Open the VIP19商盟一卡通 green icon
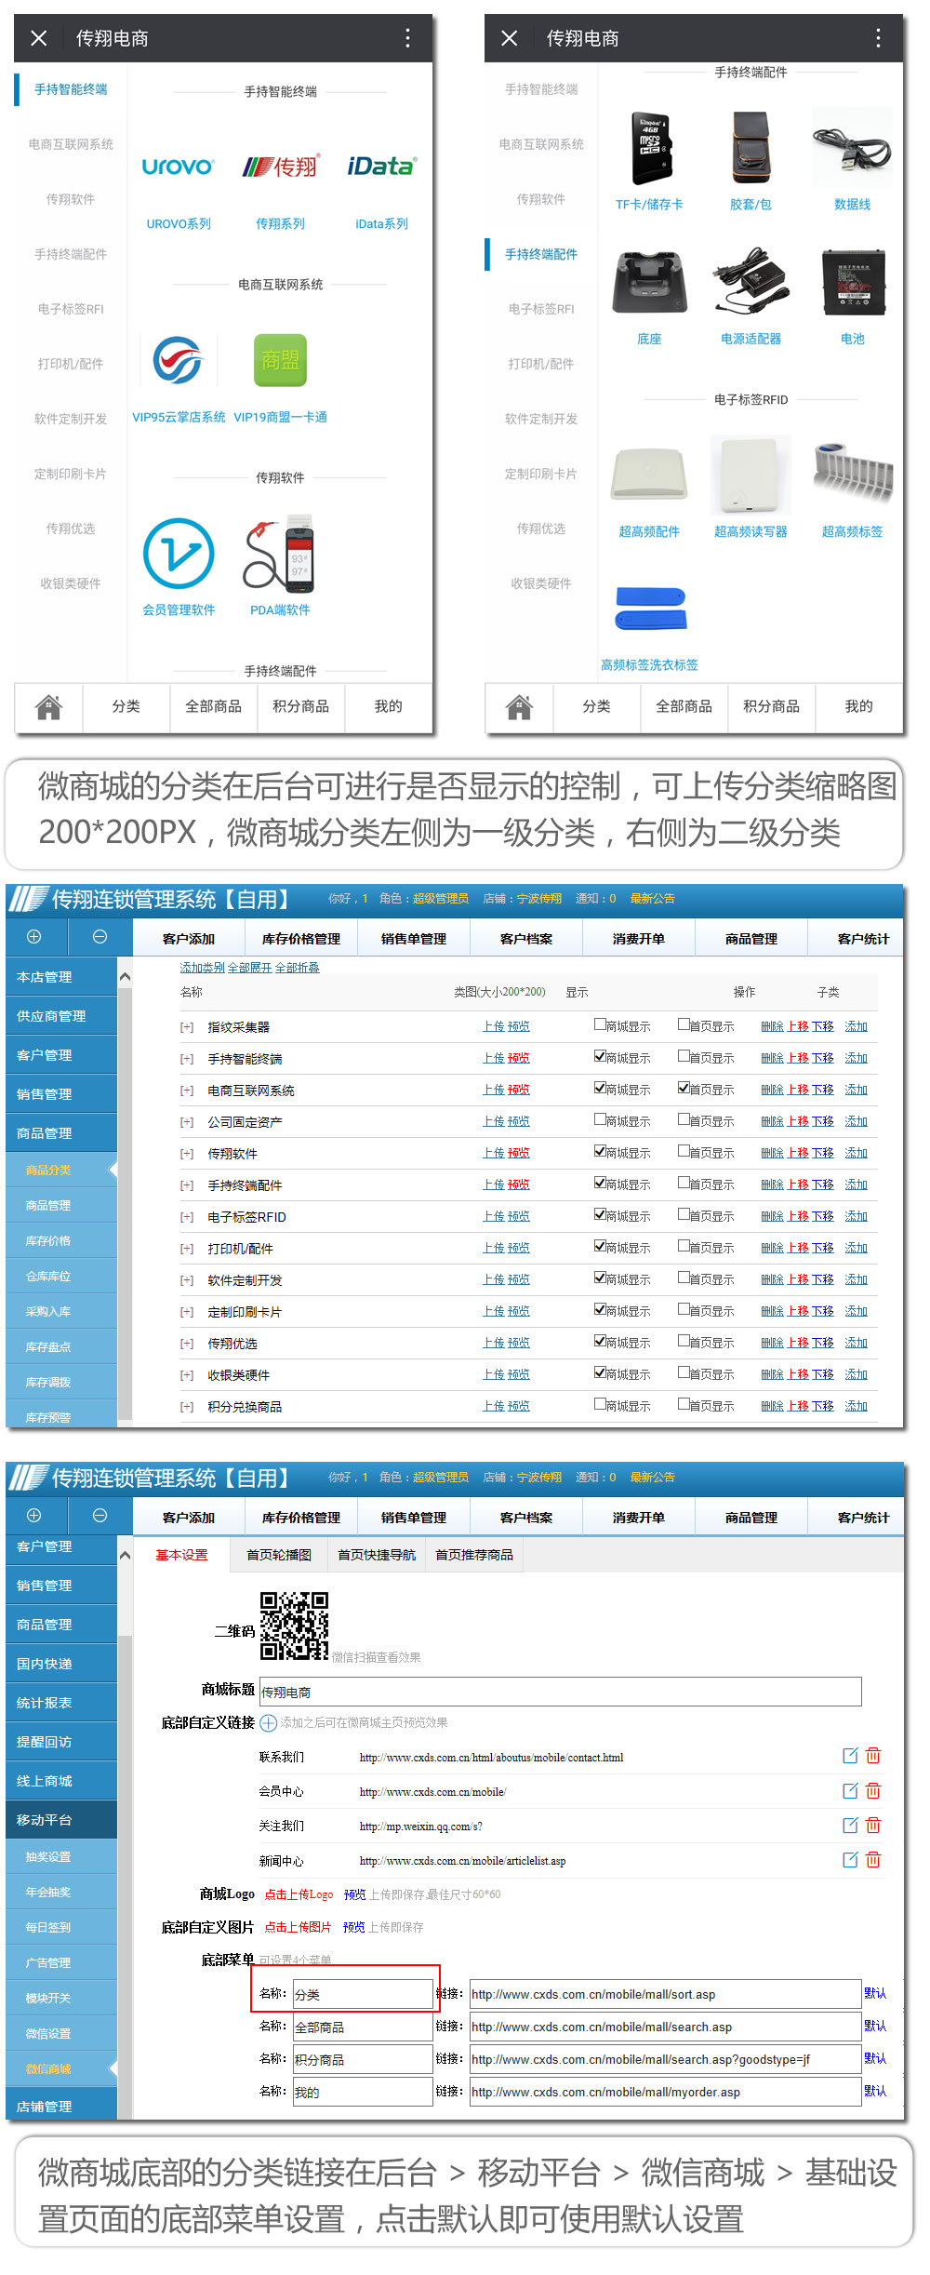The height and width of the screenshot is (2275, 930). click(x=280, y=361)
